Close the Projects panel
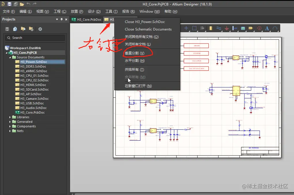Viewport: 294px width, 195px height. pyautogui.click(x=66, y=19)
